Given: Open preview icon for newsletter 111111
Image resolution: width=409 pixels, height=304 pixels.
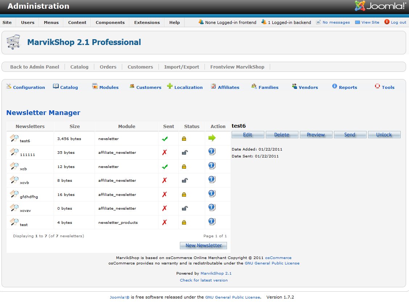Looking at the screenshot, I should pos(14,152).
